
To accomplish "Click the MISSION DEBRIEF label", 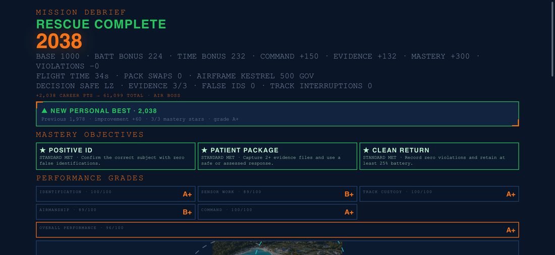I will [81, 13].
